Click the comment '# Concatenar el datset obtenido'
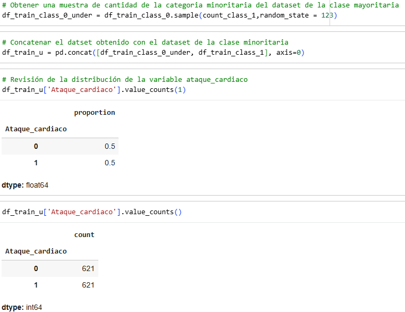 (145, 43)
